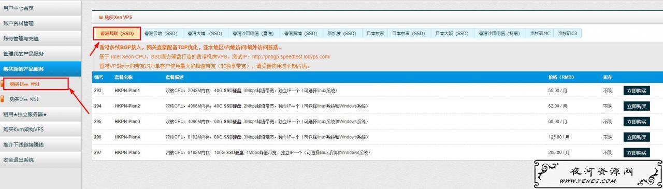Image resolution: width=663 pixels, height=189 pixels.
Task: Click plan number 295
Action: click(x=97, y=122)
